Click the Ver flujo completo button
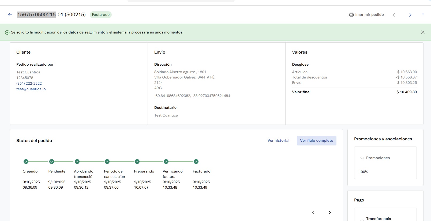431x221 pixels. 316,141
